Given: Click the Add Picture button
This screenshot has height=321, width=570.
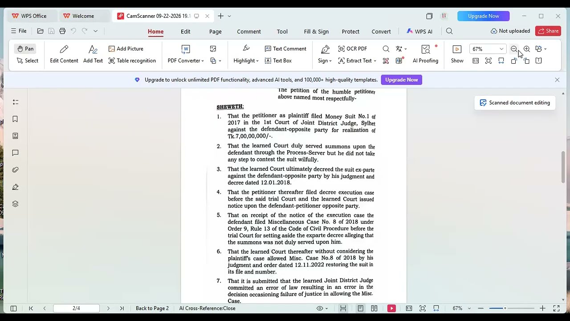Looking at the screenshot, I should click(x=126, y=49).
